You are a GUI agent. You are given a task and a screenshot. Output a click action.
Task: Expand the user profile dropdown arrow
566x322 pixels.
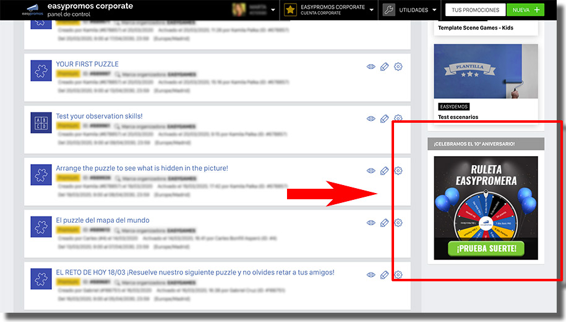[273, 10]
